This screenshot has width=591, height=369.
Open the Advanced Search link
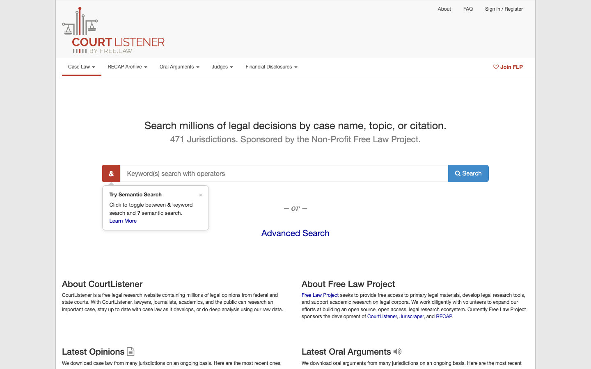295,233
